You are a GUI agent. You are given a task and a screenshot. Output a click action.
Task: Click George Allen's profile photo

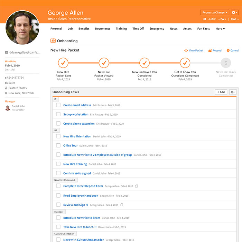(x=22, y=27)
